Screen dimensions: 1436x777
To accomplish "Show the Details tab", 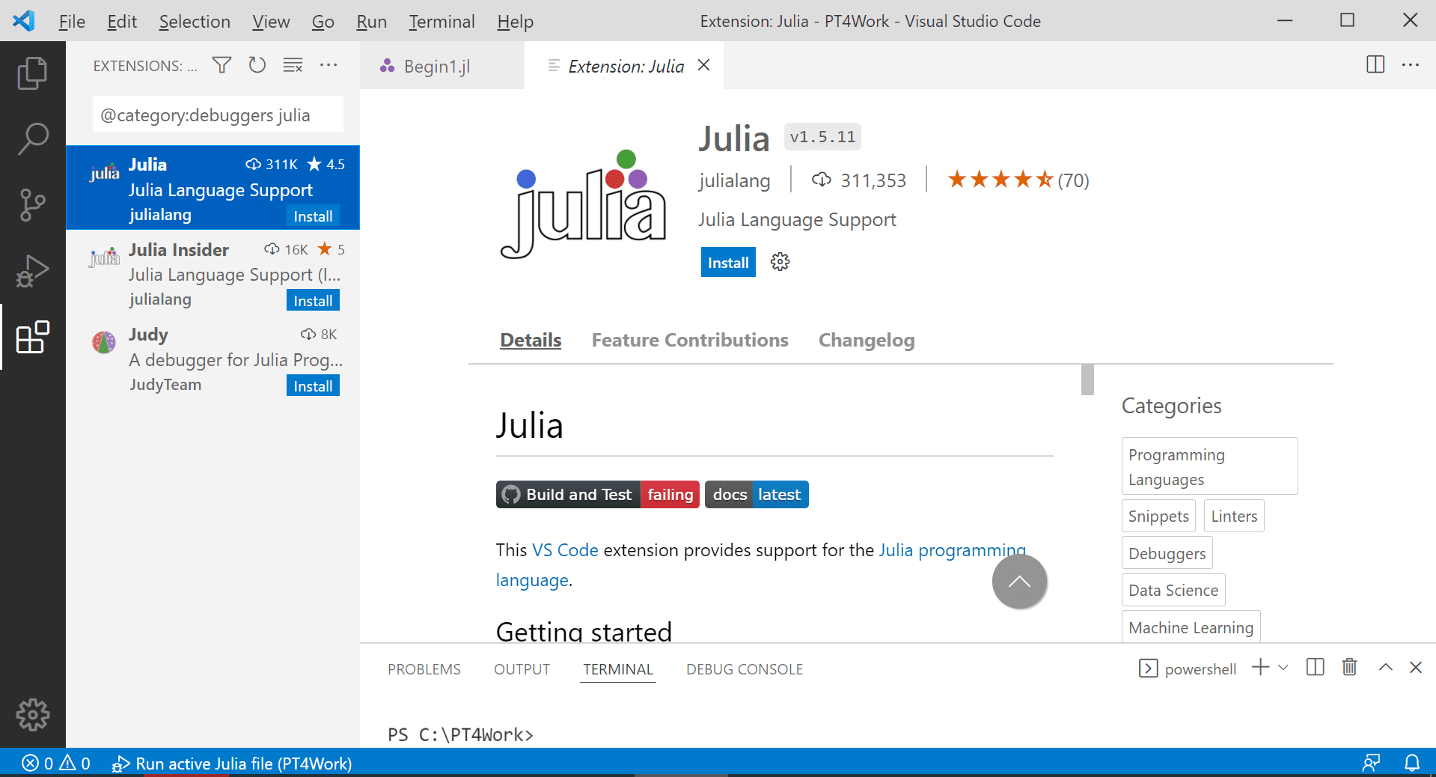I will coord(531,340).
